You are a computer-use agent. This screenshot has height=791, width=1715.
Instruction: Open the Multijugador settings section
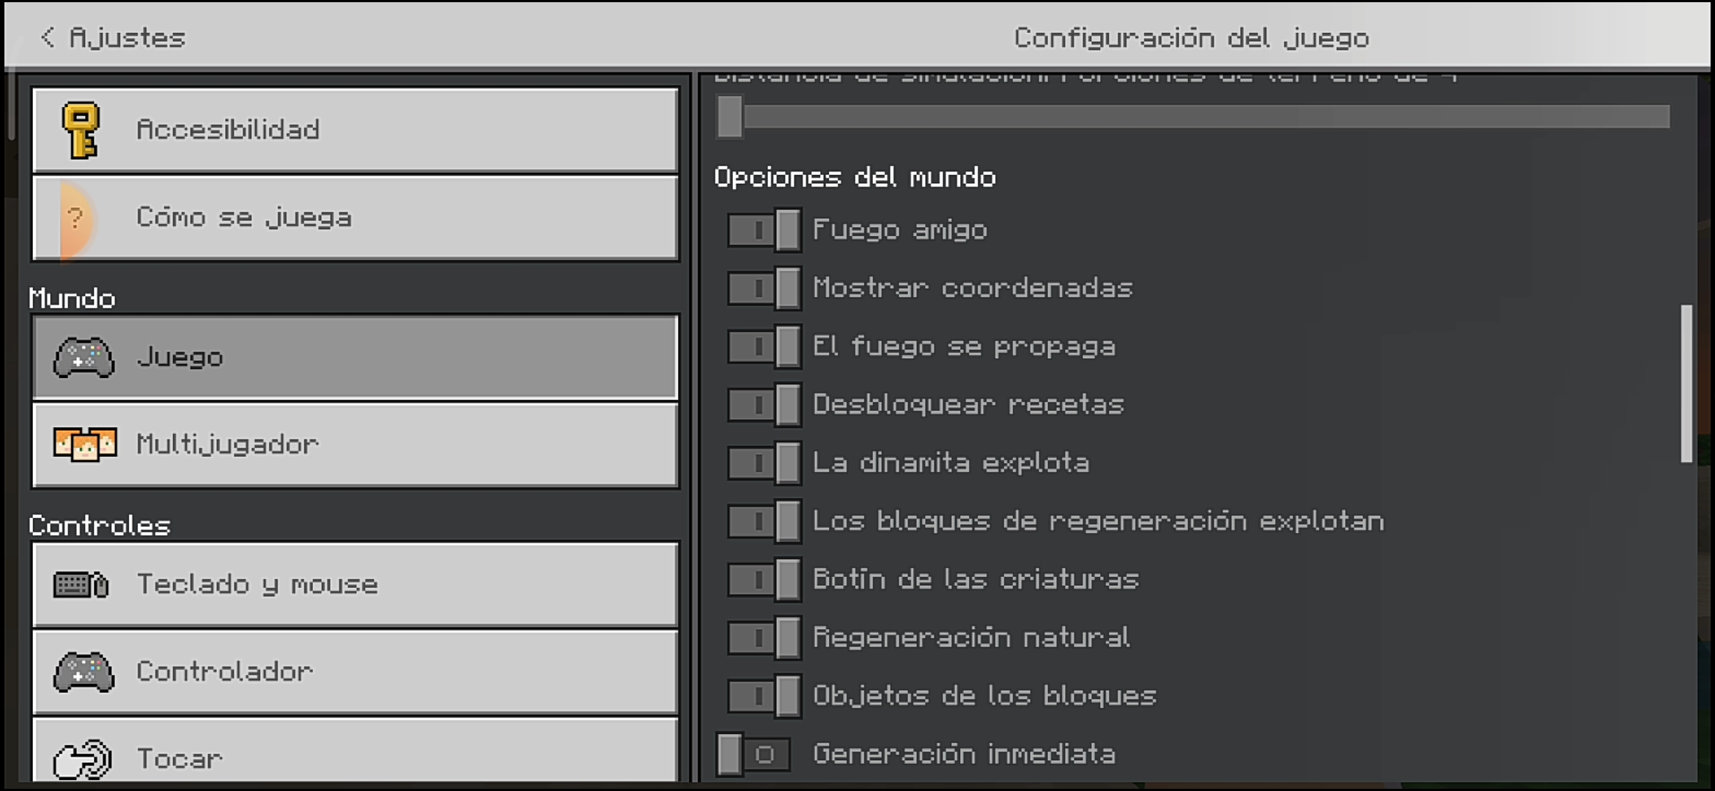pyautogui.click(x=355, y=445)
